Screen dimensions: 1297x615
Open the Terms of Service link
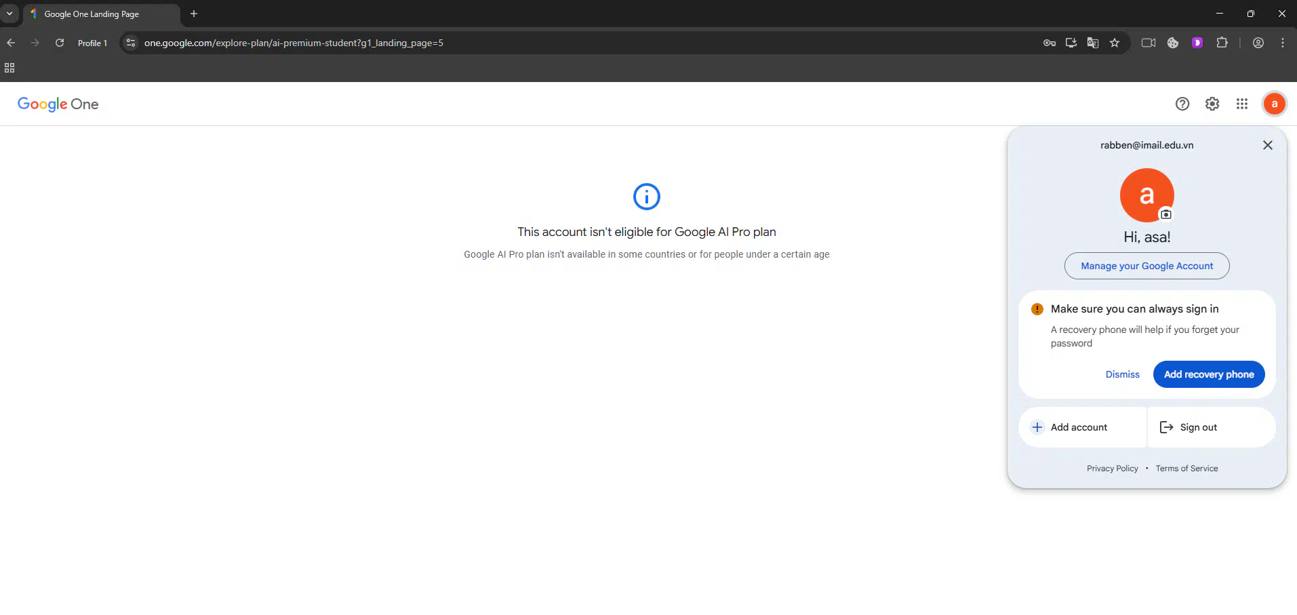click(x=1186, y=469)
